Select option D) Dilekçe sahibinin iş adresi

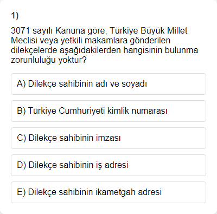pos(108,165)
